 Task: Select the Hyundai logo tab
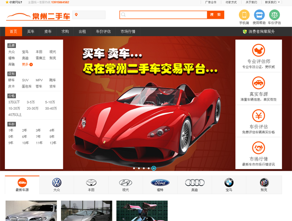(x=126, y=185)
